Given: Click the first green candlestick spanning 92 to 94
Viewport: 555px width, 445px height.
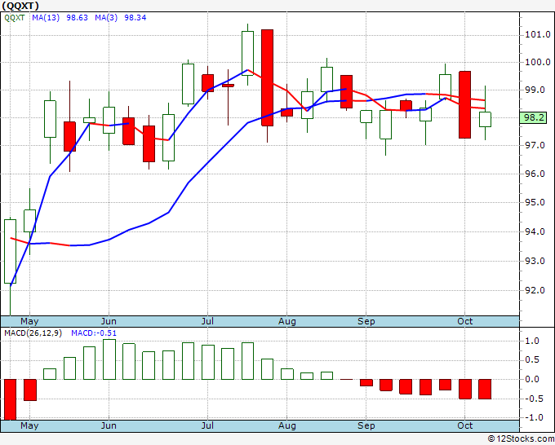Looking at the screenshot, I should click(x=10, y=251).
